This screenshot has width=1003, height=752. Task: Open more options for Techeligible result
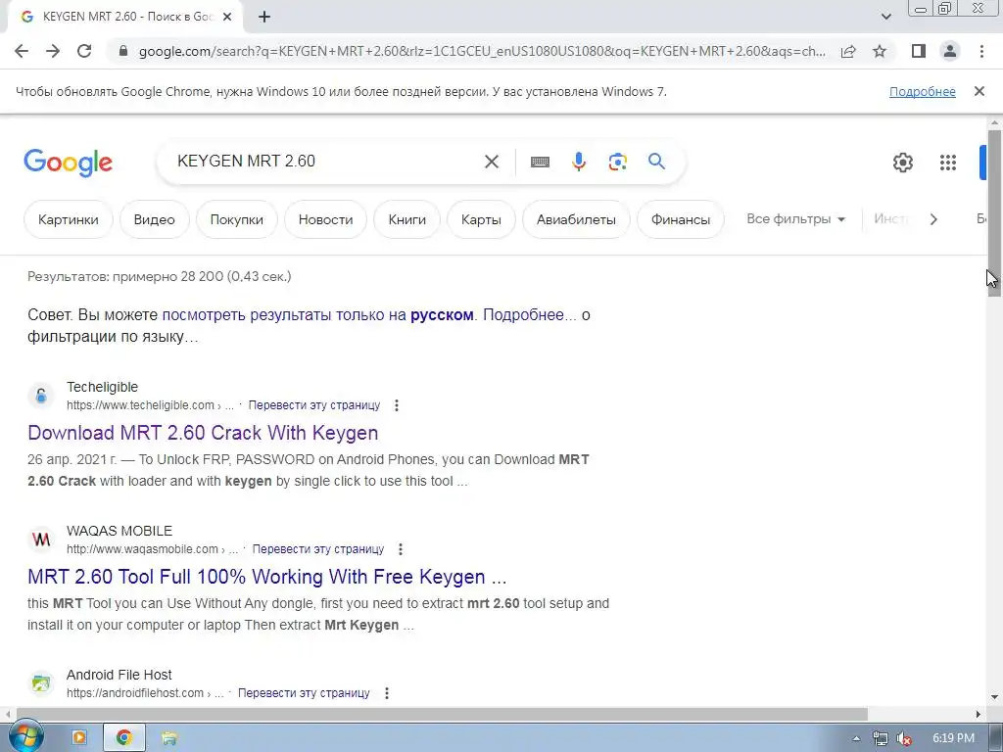[397, 404]
